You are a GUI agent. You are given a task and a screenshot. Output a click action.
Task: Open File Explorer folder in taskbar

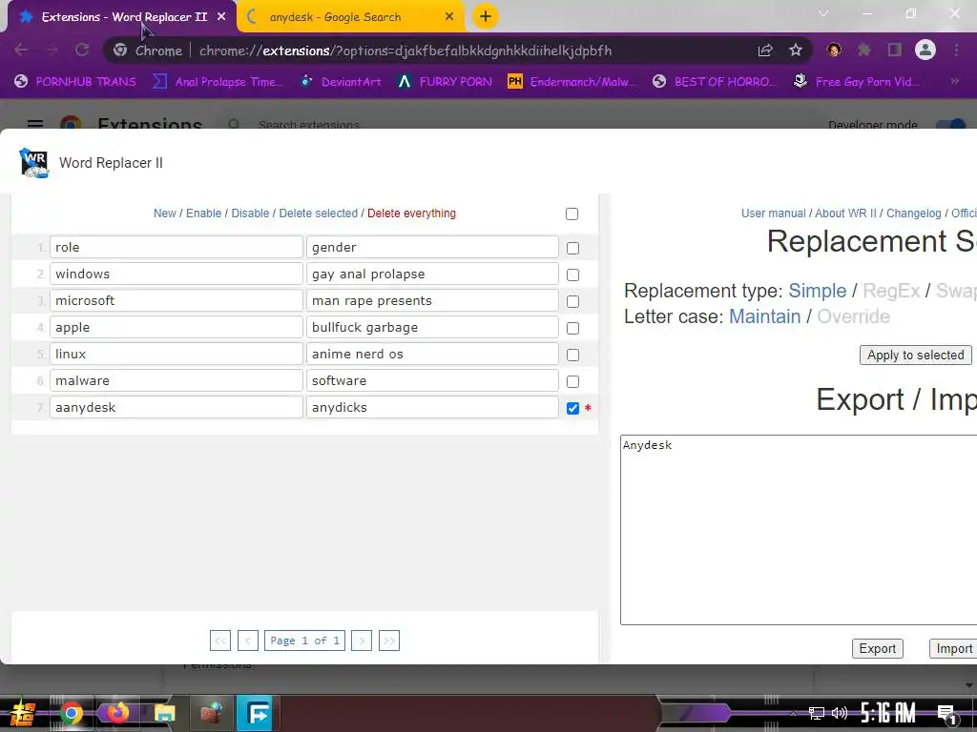click(164, 713)
